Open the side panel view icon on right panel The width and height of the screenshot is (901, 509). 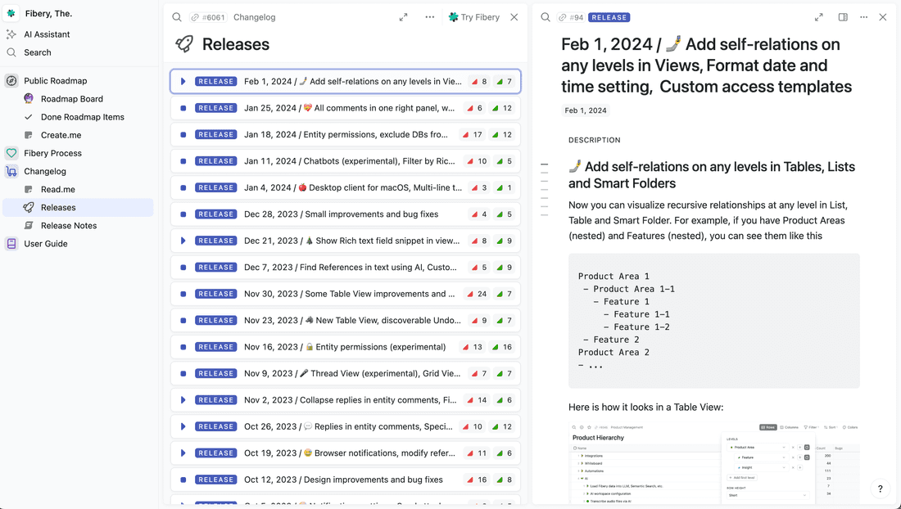tap(841, 16)
